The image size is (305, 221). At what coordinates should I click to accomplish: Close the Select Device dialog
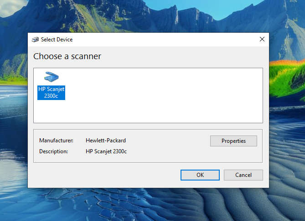point(262,39)
